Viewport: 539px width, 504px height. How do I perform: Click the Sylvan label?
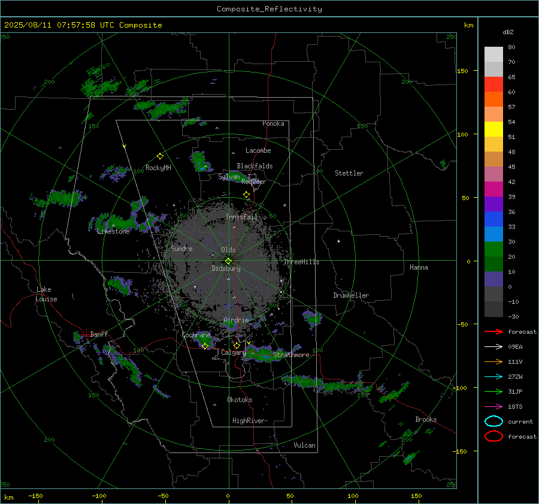[229, 177]
